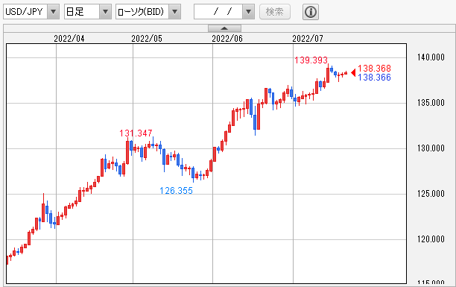The image size is (456, 287).
Task: Click the date input field
Action: point(218,12)
